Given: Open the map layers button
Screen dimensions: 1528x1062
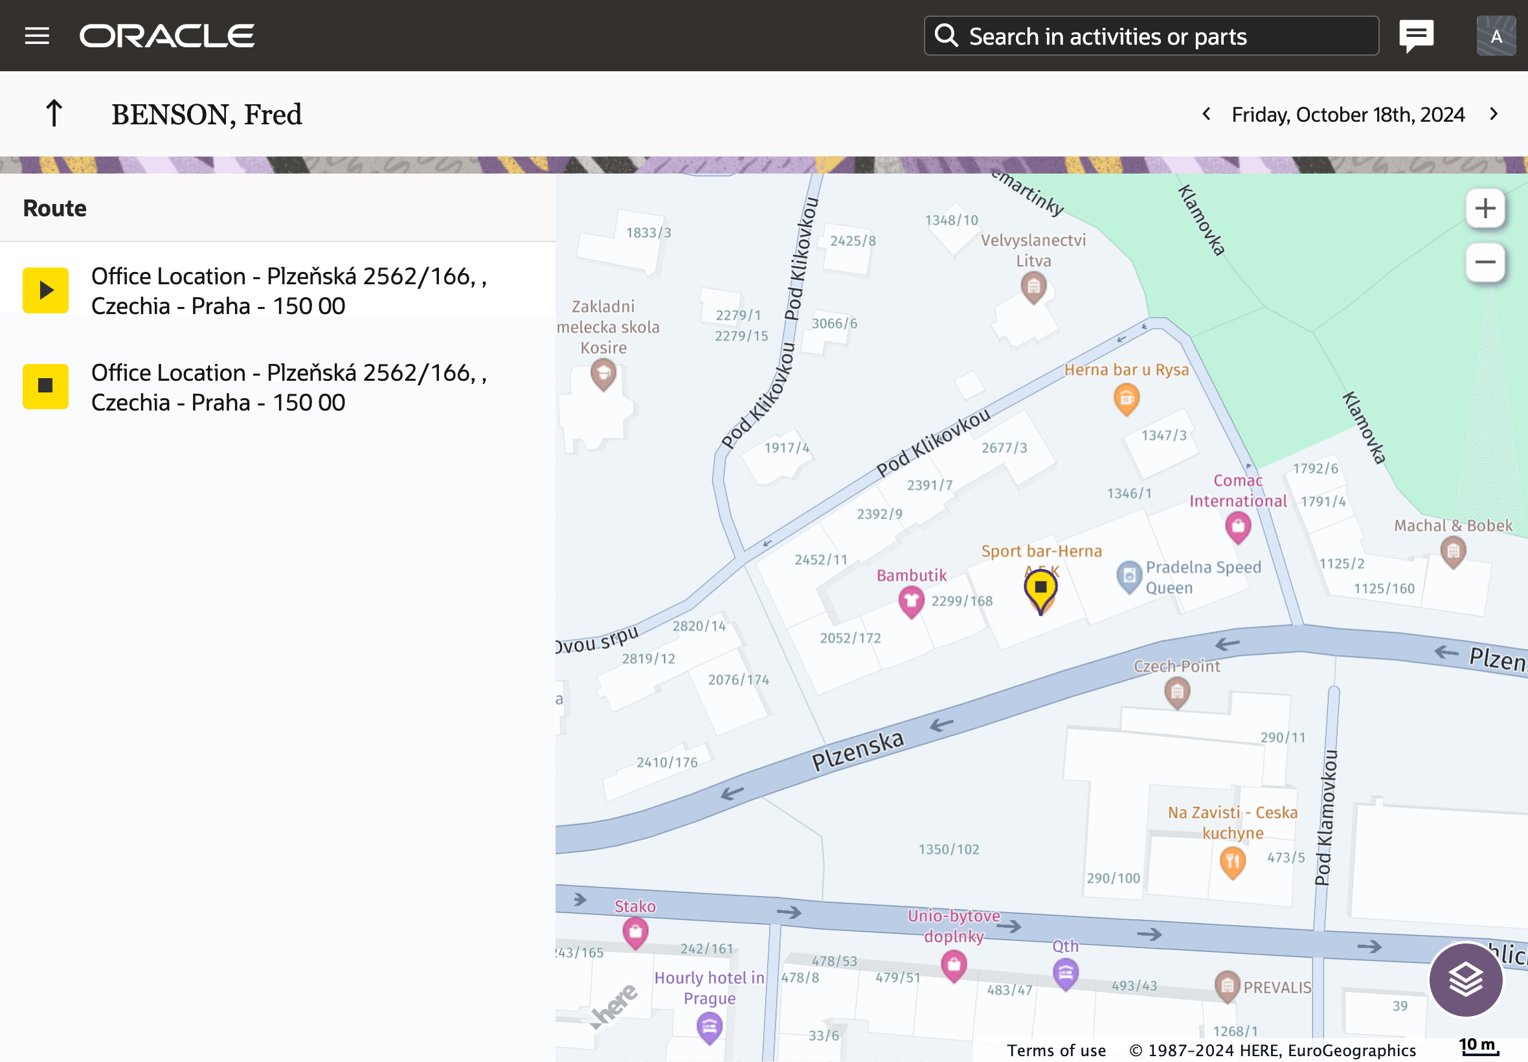Looking at the screenshot, I should (1465, 980).
